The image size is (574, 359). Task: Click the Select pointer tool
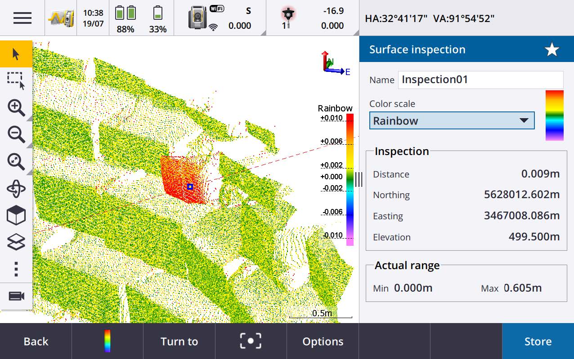16,54
